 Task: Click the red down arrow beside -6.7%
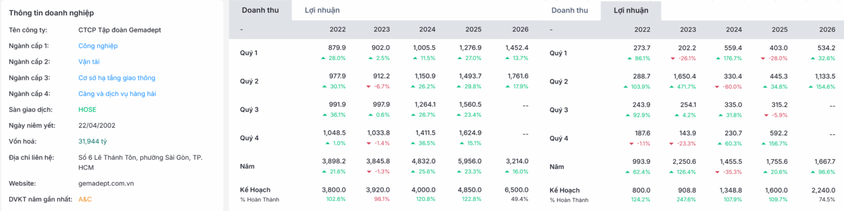click(368, 87)
